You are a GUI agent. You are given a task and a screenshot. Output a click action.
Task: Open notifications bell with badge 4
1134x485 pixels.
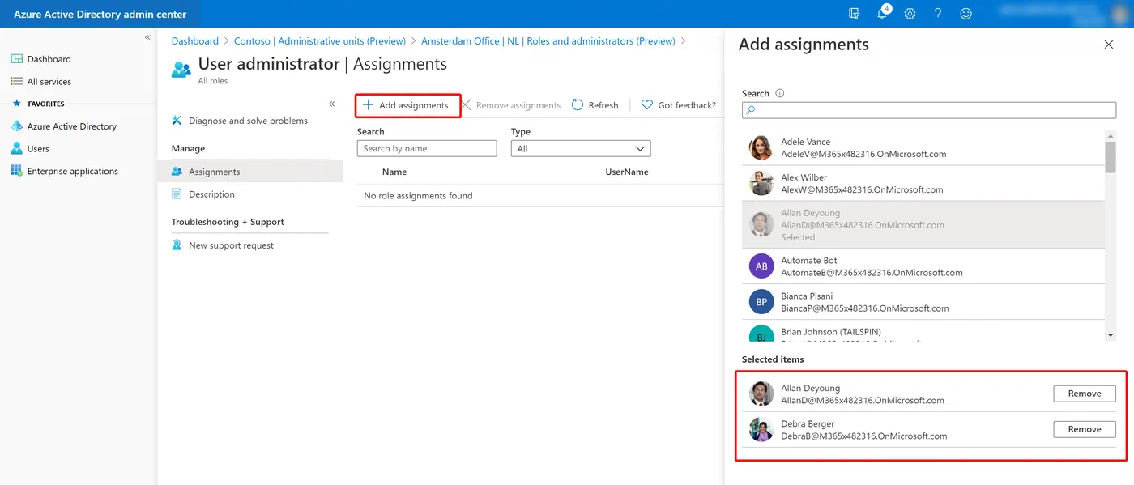(x=883, y=13)
